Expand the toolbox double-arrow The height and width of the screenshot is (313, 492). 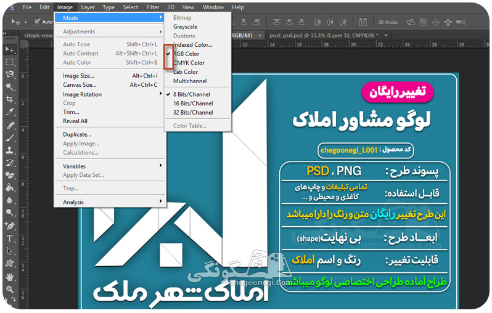(5, 33)
